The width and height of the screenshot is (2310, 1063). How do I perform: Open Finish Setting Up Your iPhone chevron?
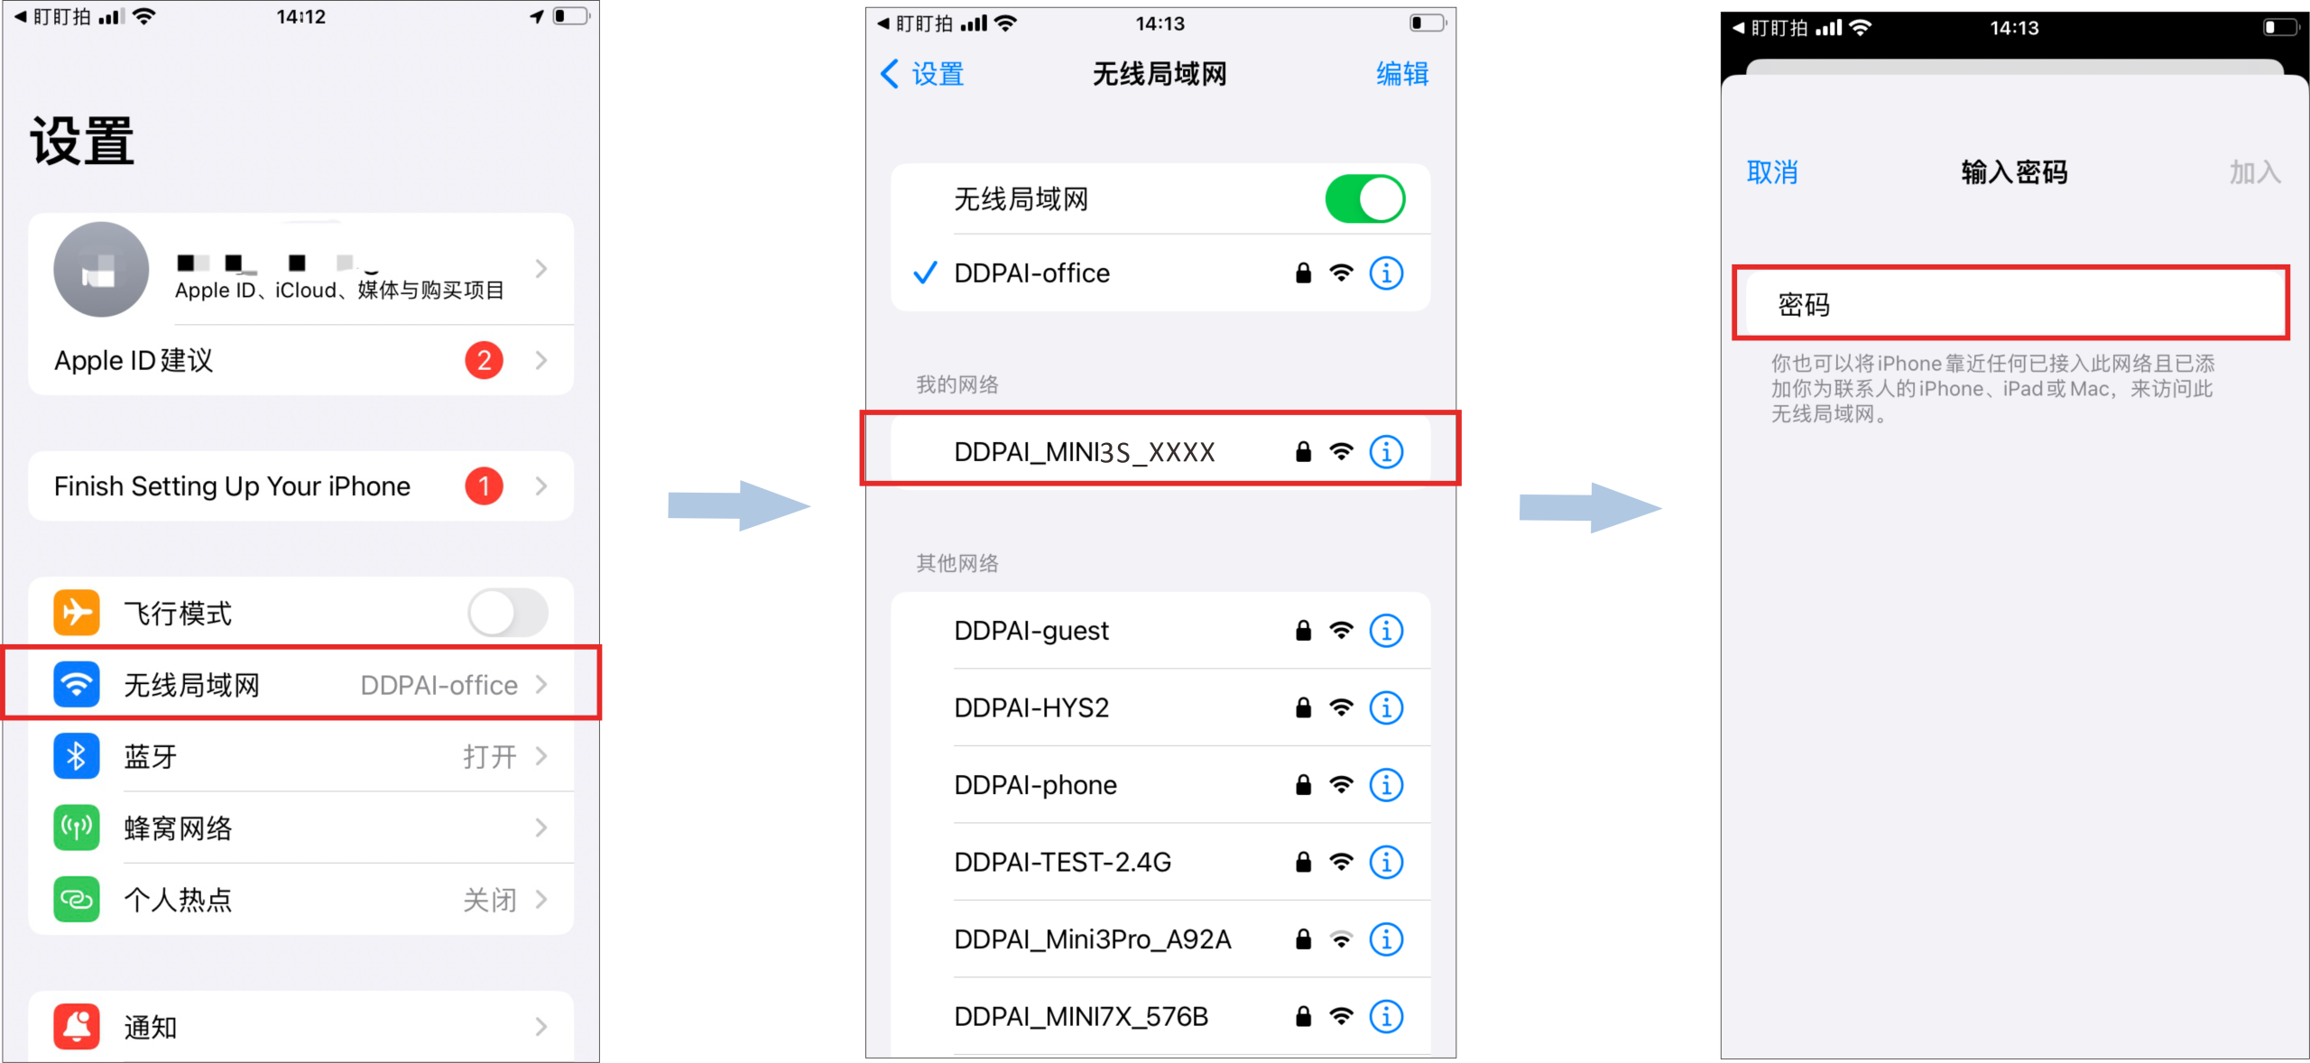(x=541, y=486)
